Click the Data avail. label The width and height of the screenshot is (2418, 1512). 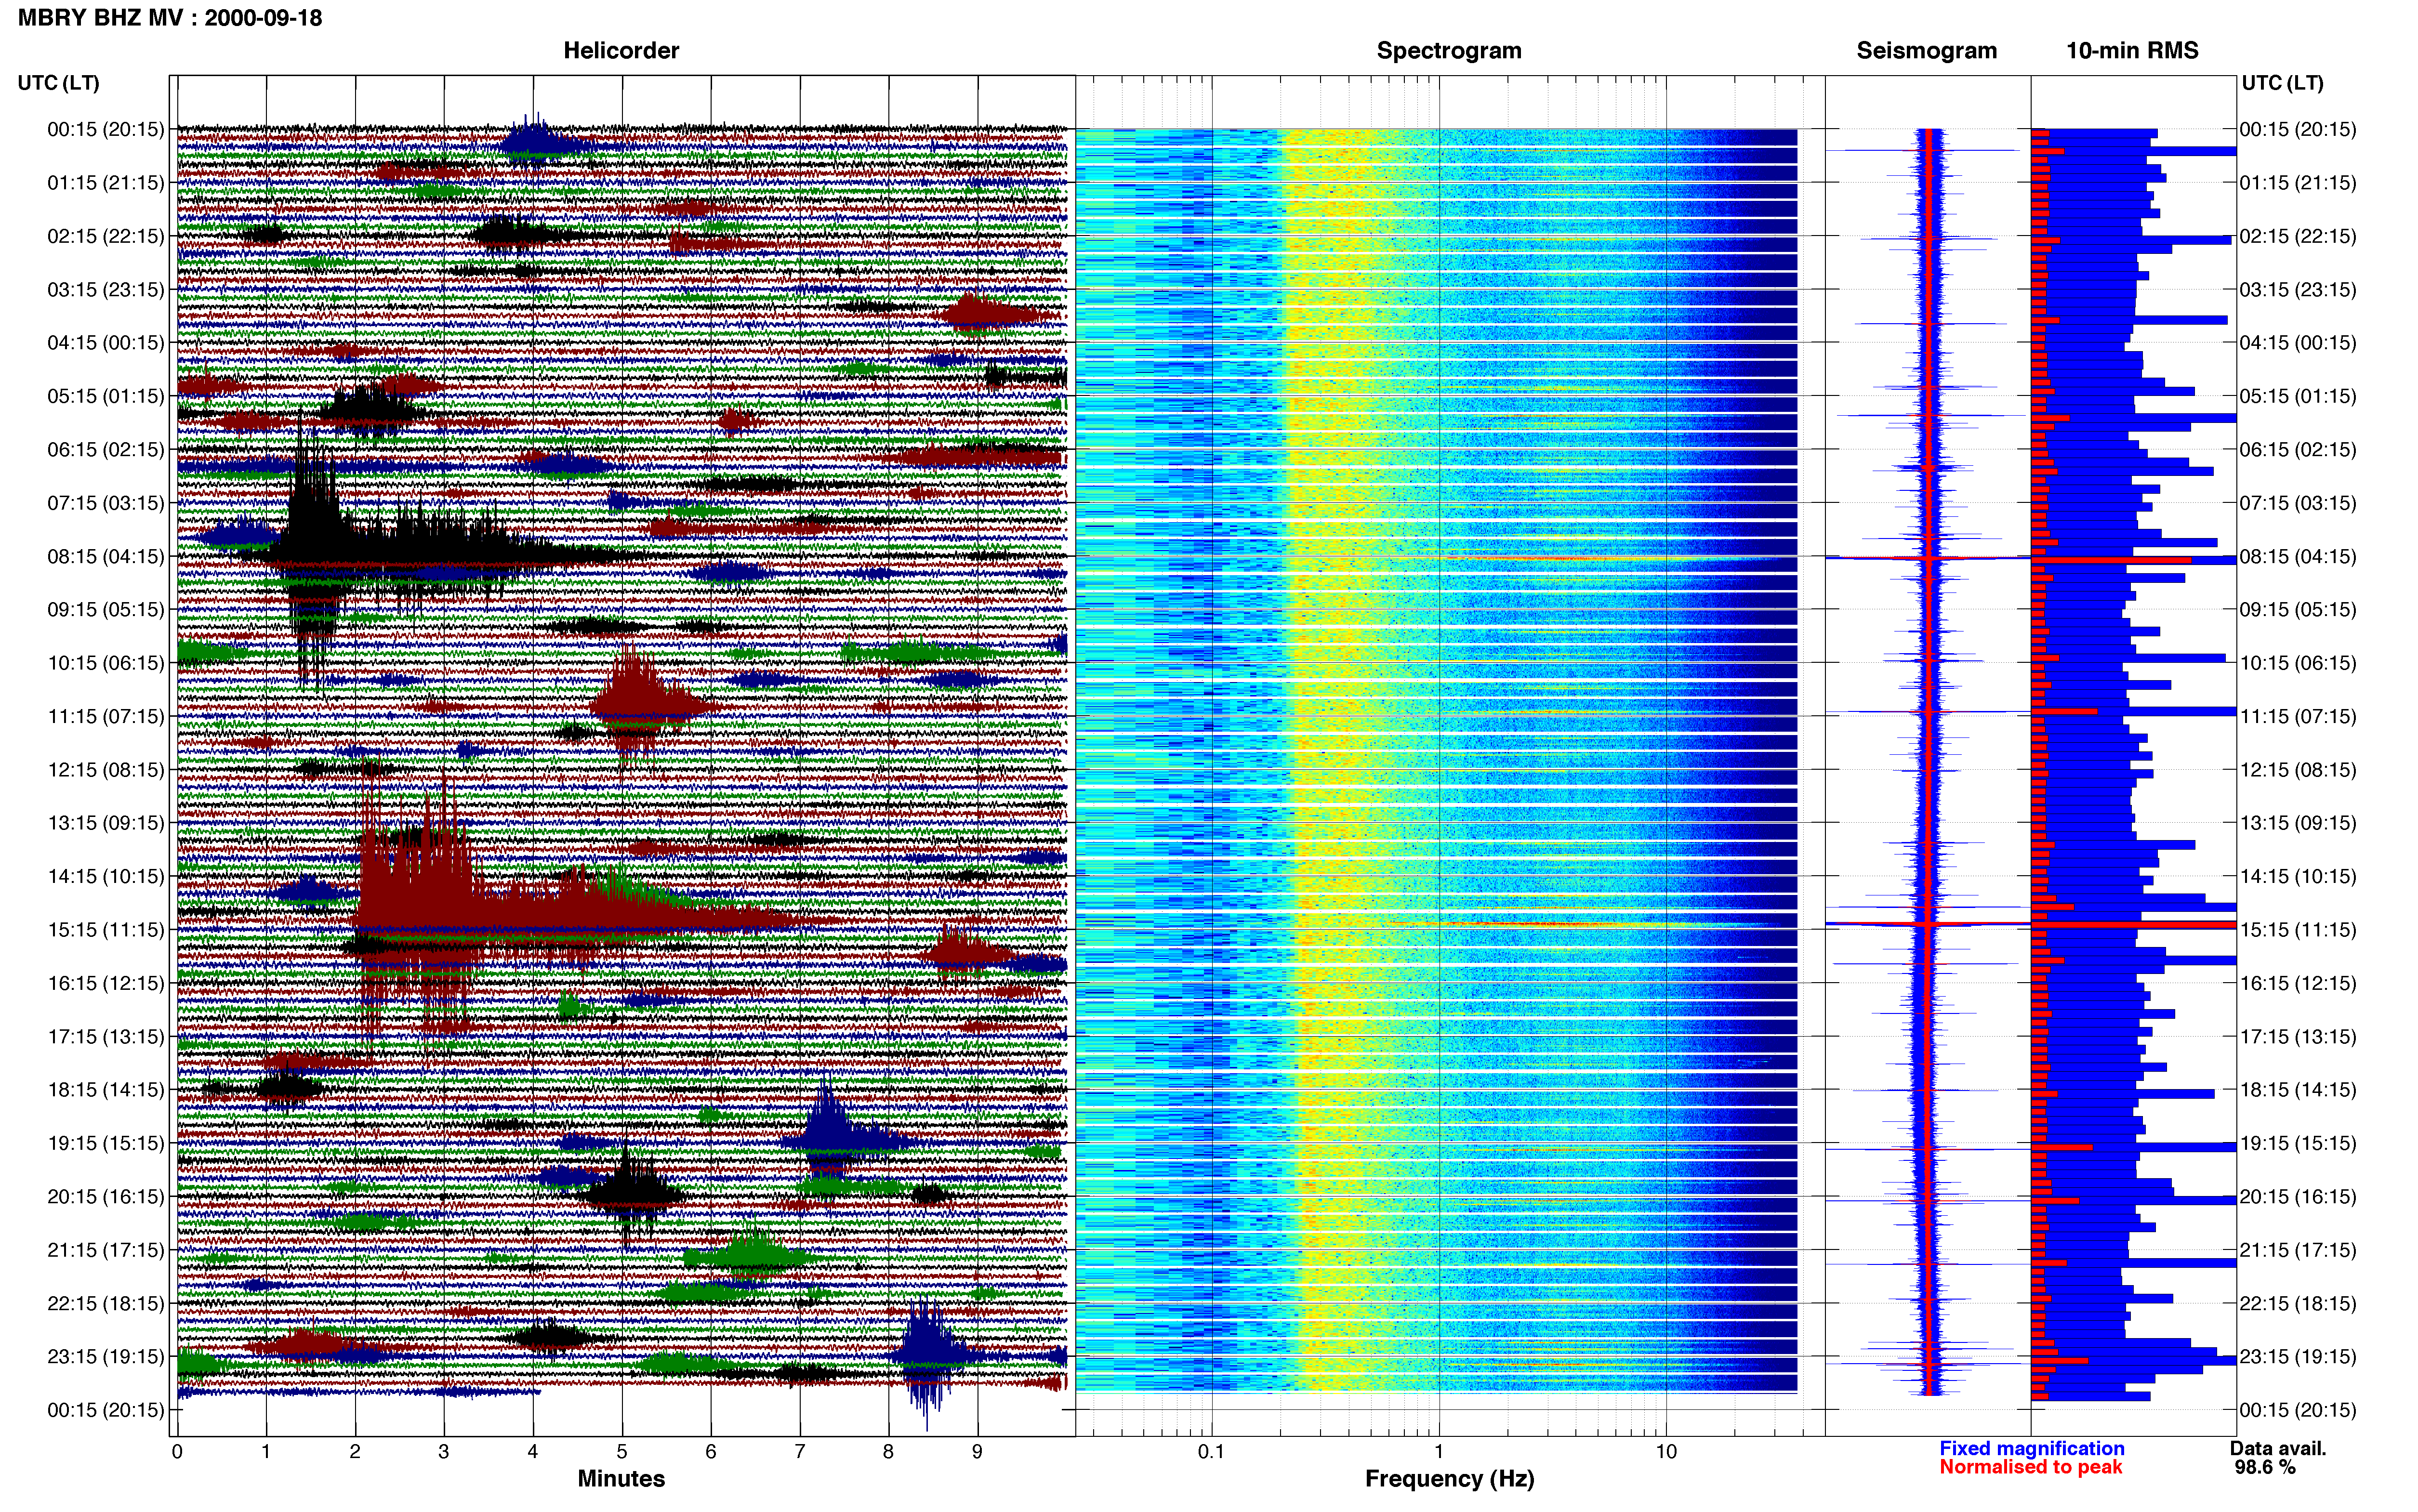coord(2278,1448)
